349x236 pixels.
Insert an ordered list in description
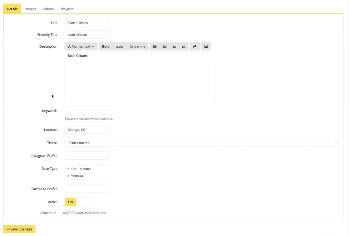click(165, 46)
